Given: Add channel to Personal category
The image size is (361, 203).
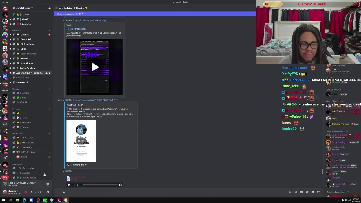Looking at the screenshot, I should click(49, 109).
